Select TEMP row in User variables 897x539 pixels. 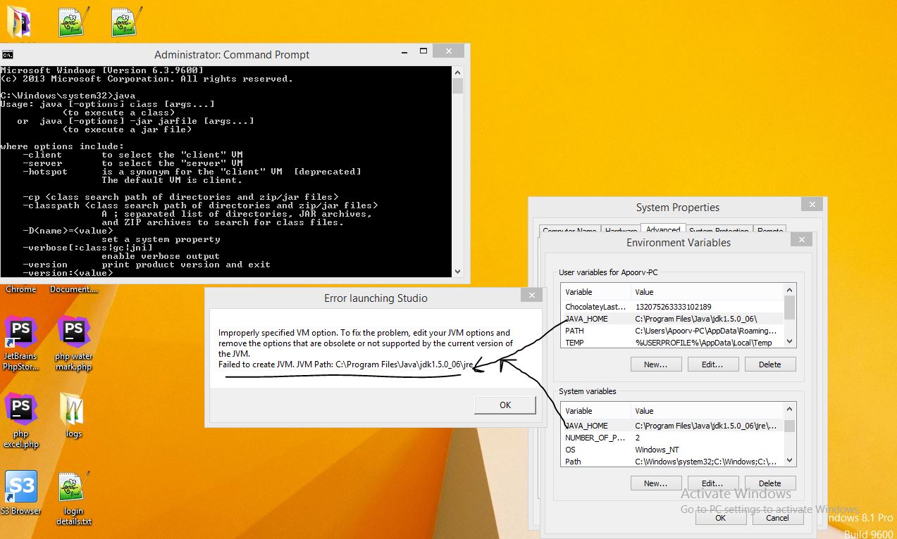(673, 343)
